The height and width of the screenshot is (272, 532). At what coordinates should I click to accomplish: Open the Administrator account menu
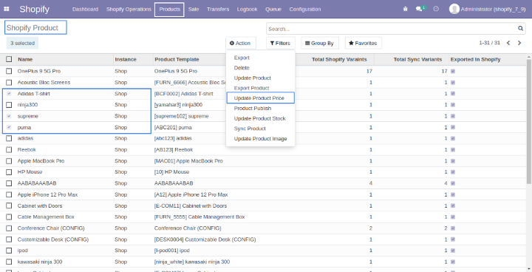(x=488, y=9)
